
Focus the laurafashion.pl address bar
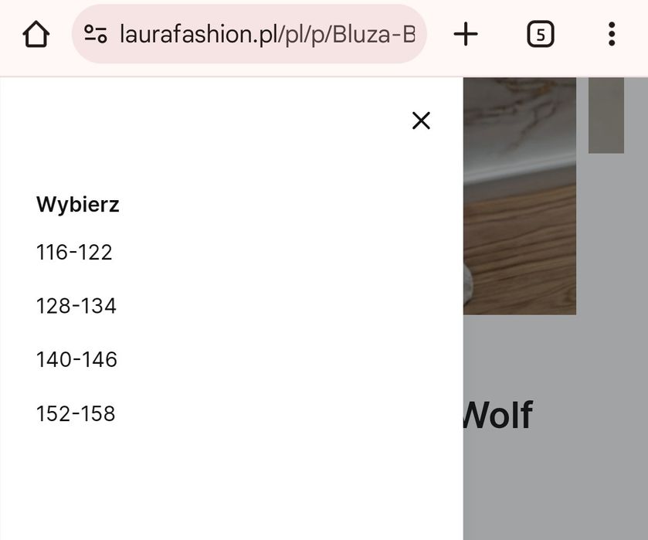tap(266, 34)
